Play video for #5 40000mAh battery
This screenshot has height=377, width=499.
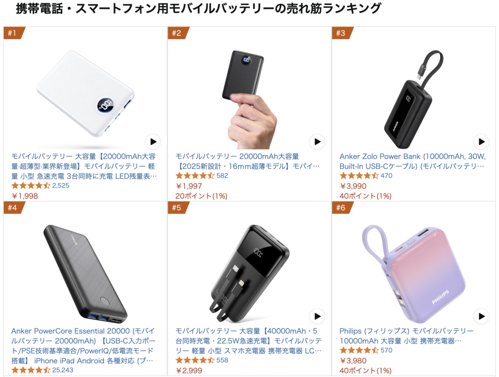[317, 316]
